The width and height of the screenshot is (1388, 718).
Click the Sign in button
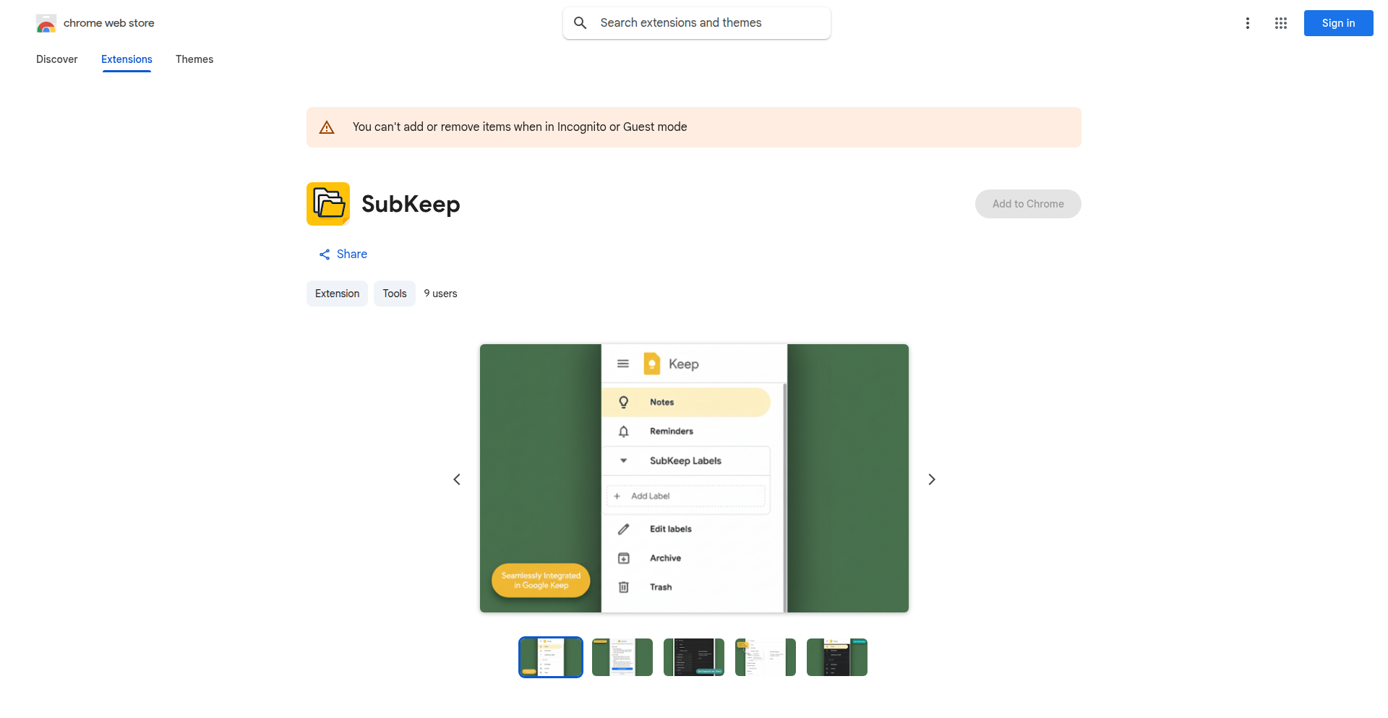point(1339,23)
